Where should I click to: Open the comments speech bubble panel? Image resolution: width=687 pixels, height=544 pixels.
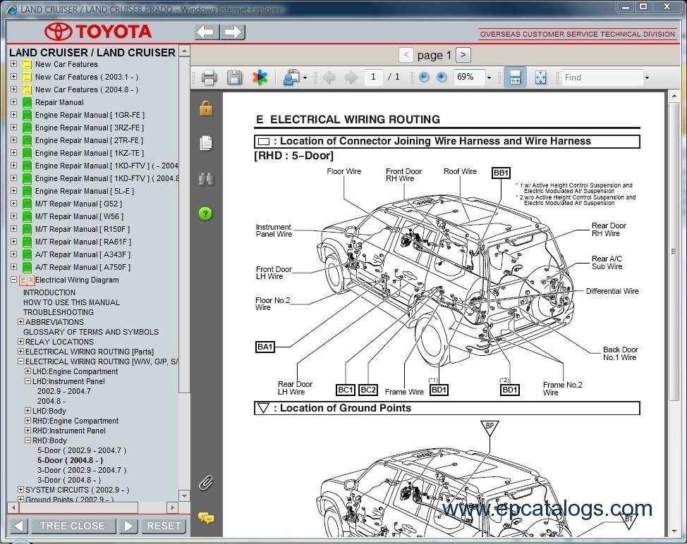pos(206,518)
